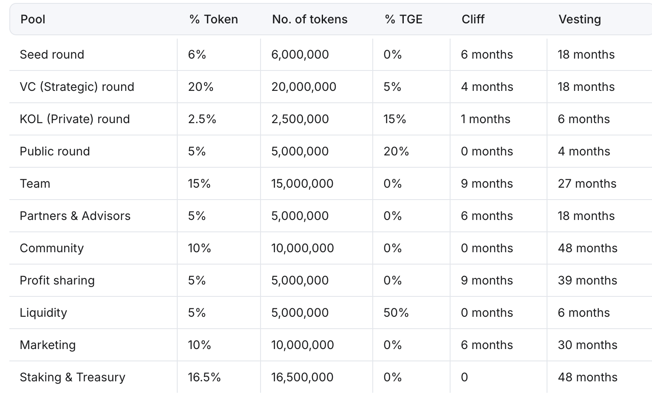Click the VC (Strategic) round cell
This screenshot has height=400, width=652.
click(77, 87)
